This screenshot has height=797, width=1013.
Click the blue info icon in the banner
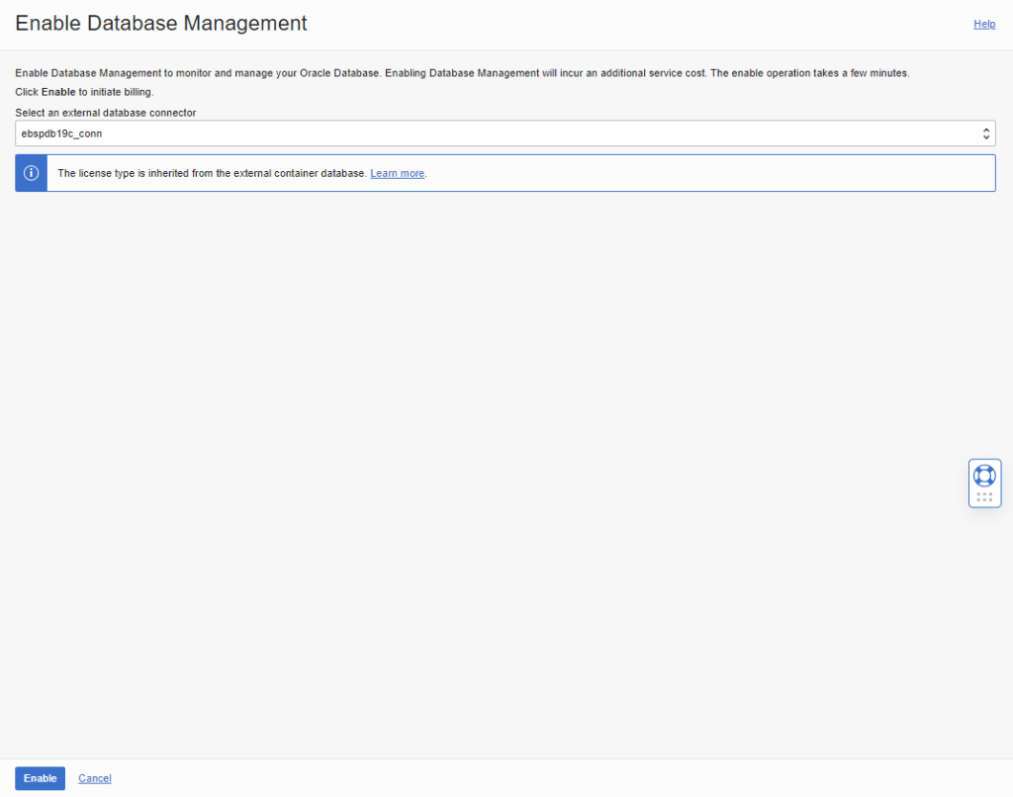pos(31,173)
